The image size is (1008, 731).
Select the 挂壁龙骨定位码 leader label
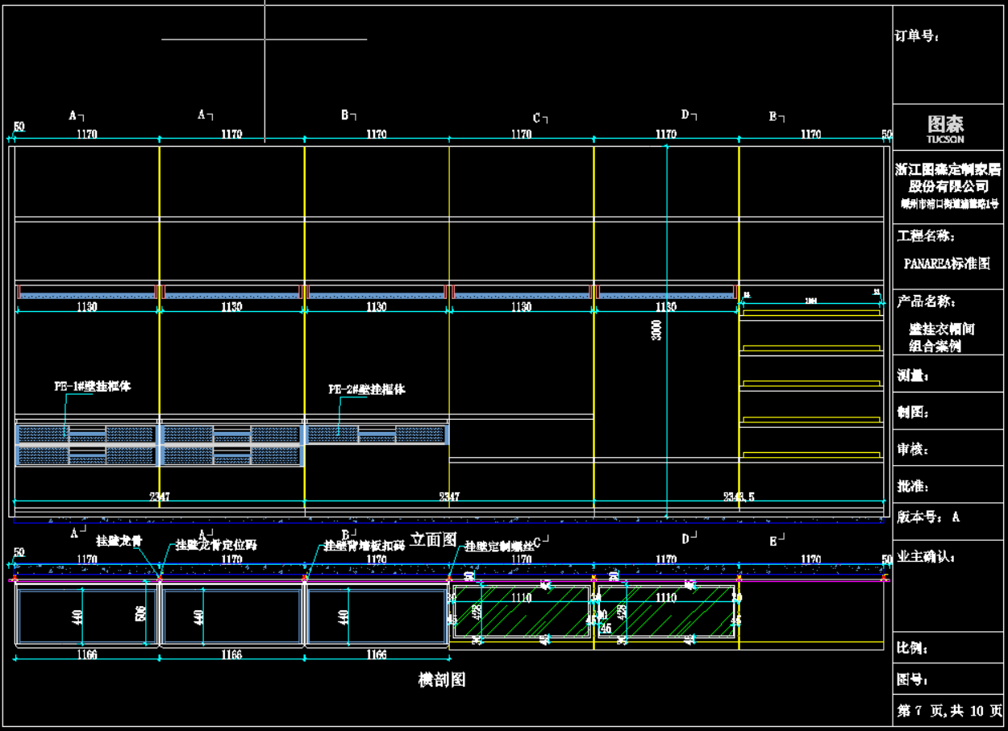[x=217, y=545]
